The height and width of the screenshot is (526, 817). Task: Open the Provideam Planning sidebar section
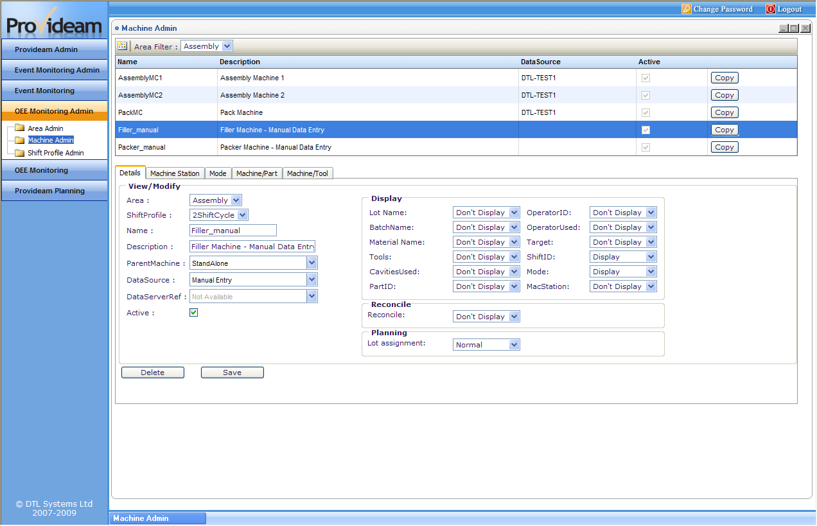[55, 191]
